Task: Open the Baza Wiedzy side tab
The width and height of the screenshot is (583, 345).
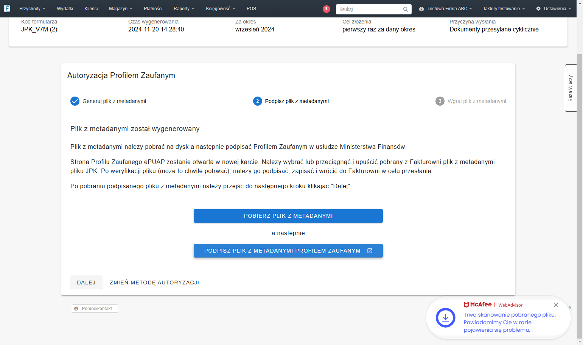Action: click(571, 88)
